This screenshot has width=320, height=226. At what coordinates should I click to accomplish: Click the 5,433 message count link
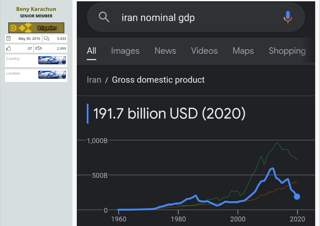61,39
